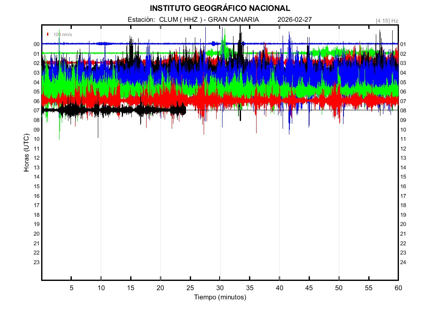Click the 100 nm/s scale text
430x322 pixels.
(x=63, y=34)
